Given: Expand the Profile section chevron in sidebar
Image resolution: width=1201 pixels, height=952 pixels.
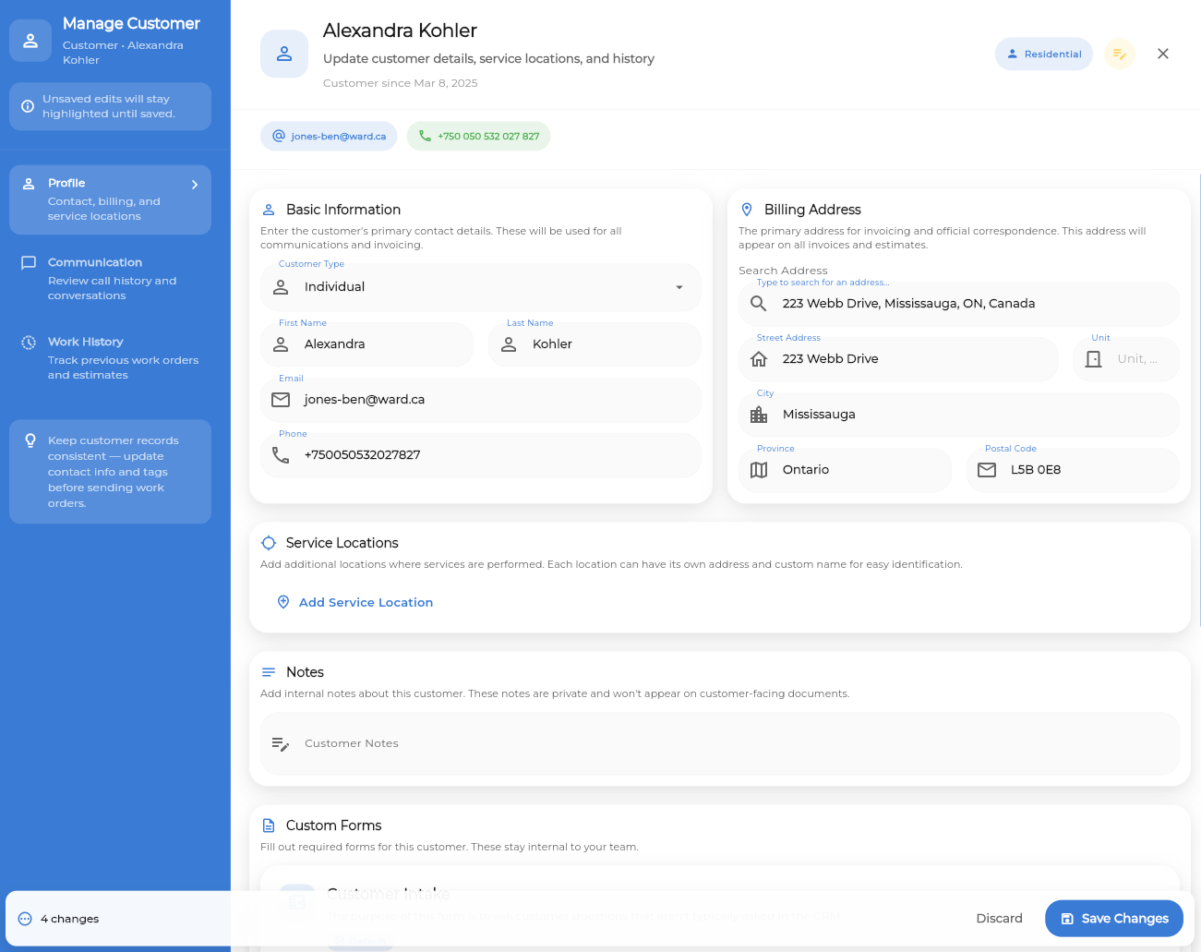Looking at the screenshot, I should pos(195,184).
